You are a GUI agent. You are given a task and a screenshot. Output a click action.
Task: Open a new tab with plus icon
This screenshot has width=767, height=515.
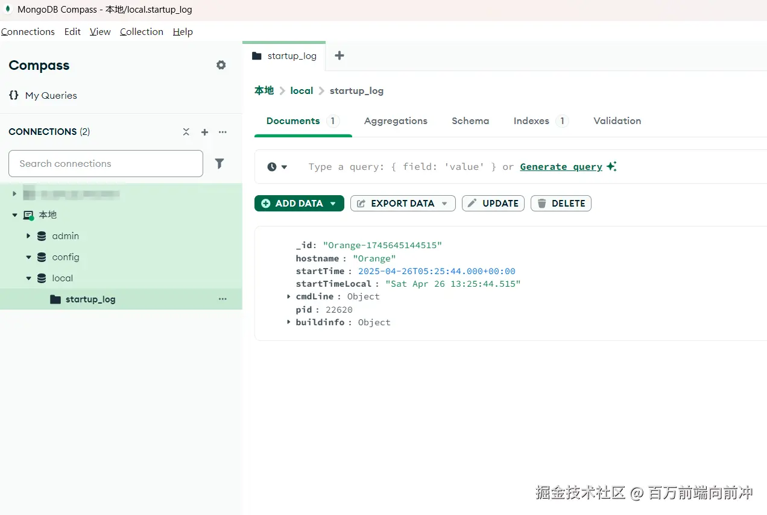339,55
